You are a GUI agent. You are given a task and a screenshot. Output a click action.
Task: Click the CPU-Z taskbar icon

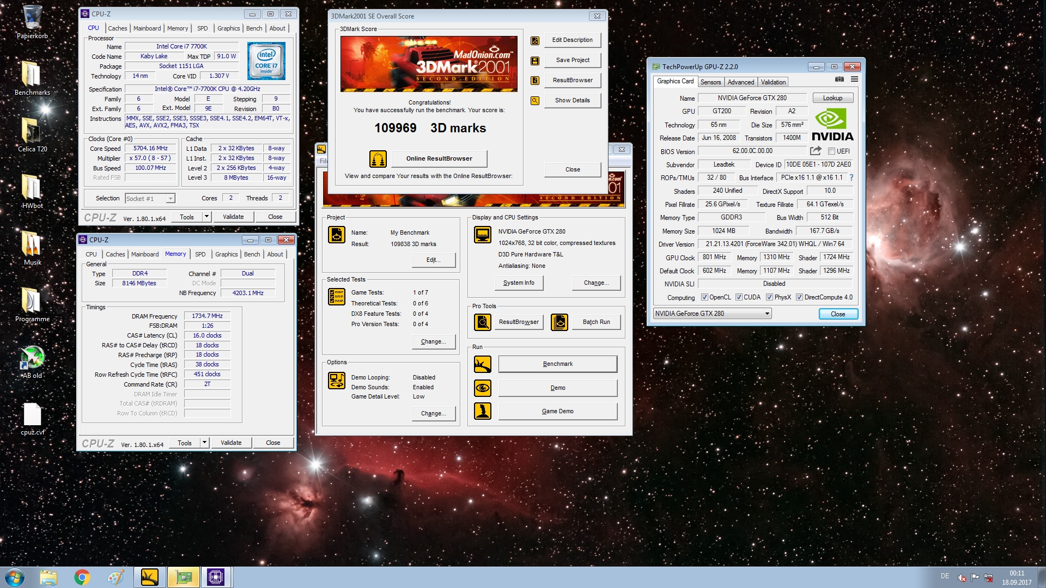[x=216, y=577]
